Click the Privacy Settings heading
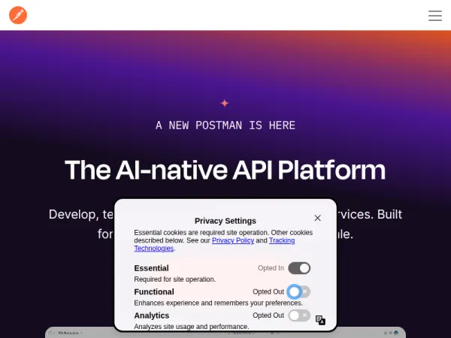 point(225,221)
